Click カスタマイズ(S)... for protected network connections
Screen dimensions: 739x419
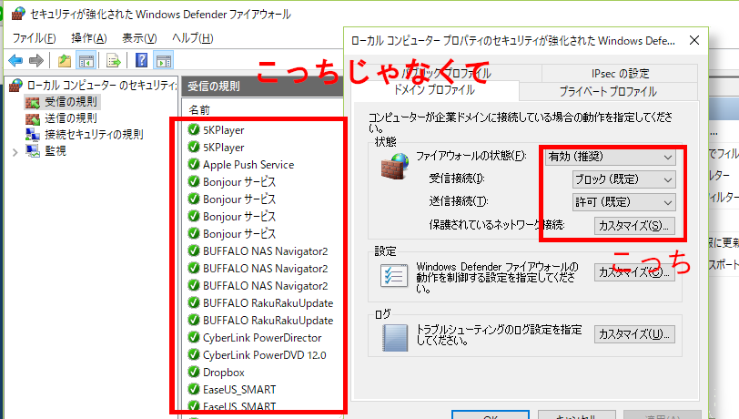(x=634, y=226)
